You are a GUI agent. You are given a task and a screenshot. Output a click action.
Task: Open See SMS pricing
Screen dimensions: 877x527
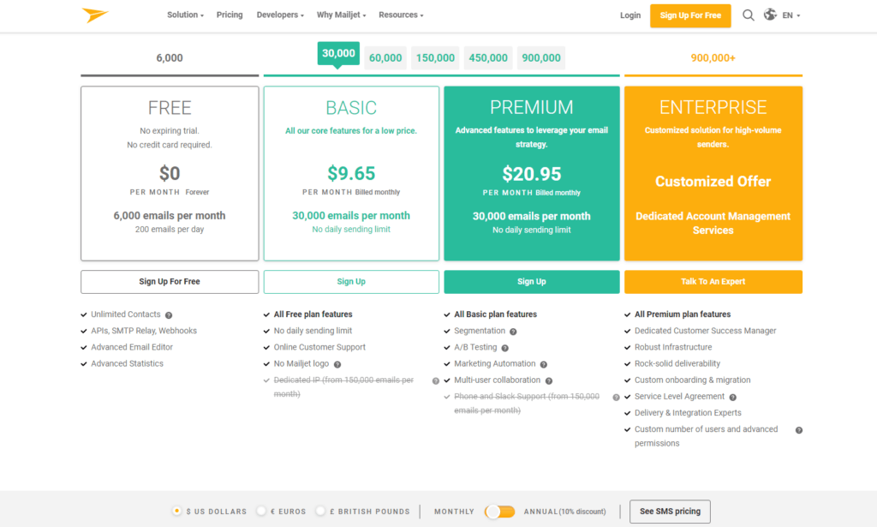[x=670, y=512]
